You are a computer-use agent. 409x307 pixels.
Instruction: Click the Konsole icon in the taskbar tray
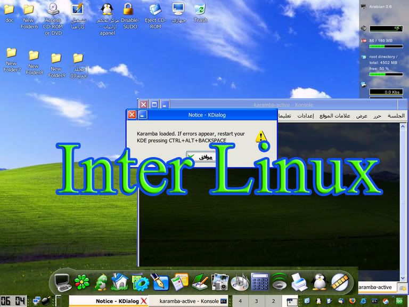click(374, 301)
